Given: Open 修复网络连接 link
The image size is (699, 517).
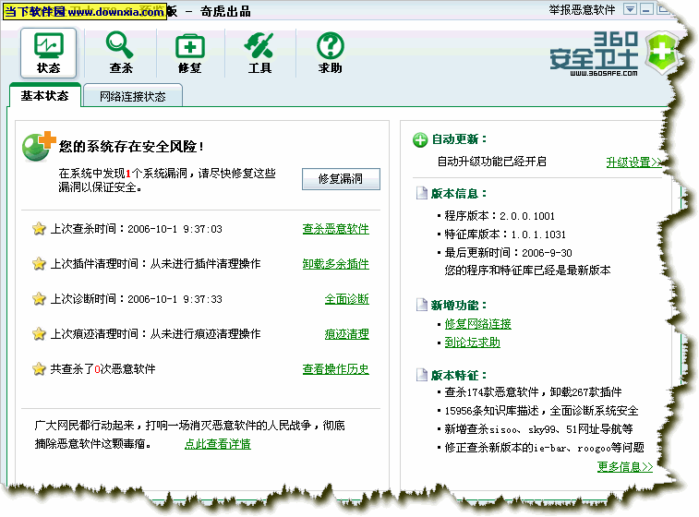Looking at the screenshot, I should [478, 324].
